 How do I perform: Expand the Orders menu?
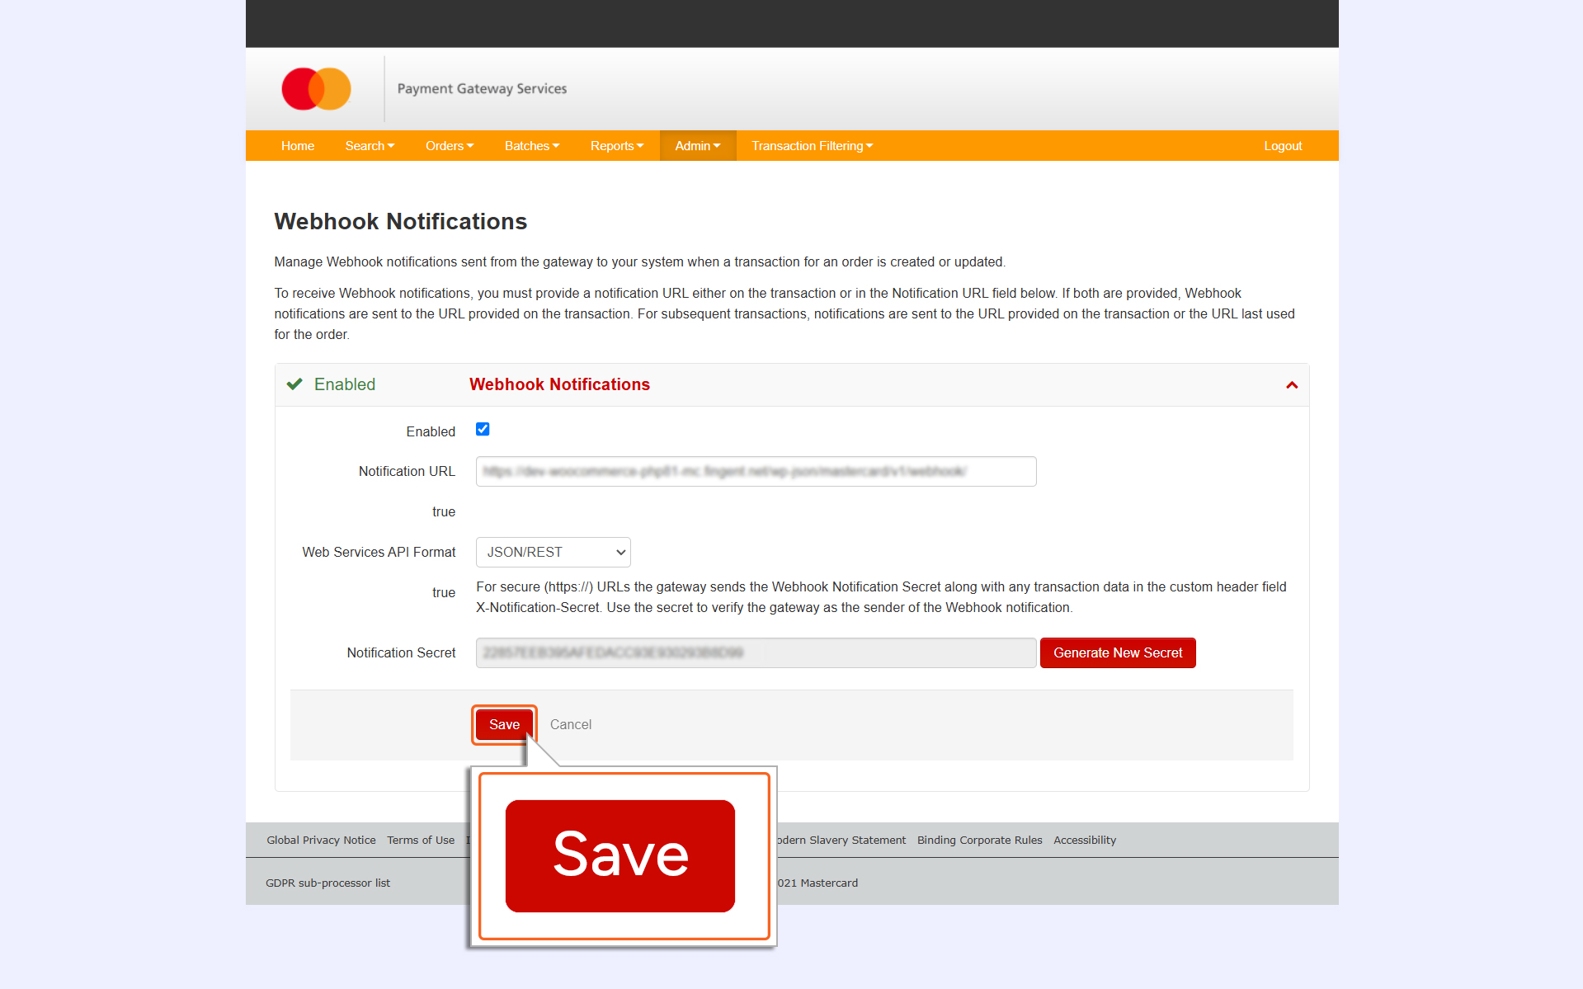(x=450, y=146)
